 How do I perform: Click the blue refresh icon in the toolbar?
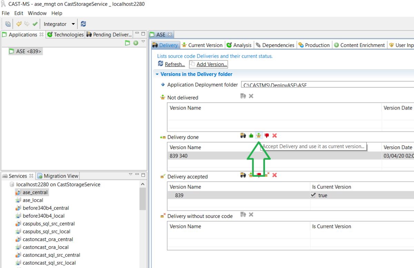(x=83, y=24)
